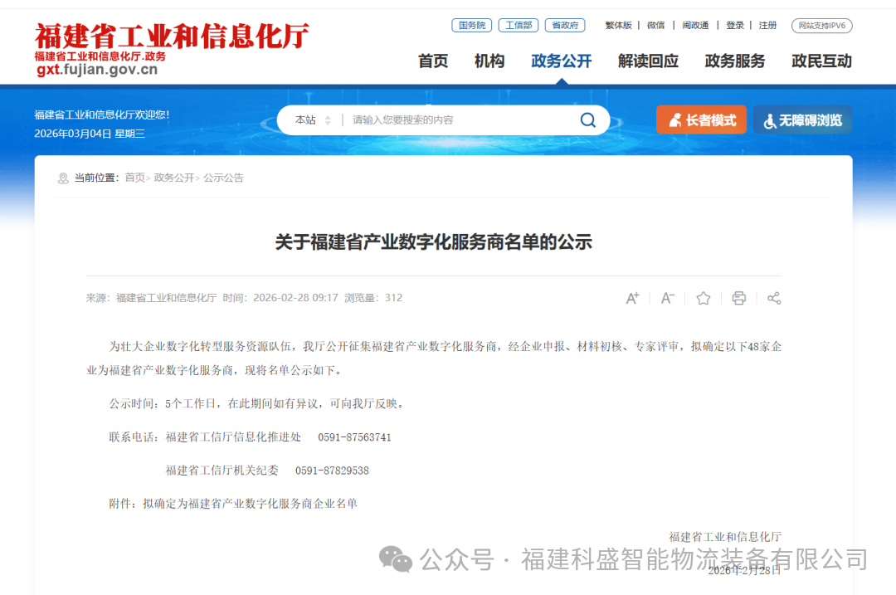Enable 长者模式 elder mode

point(701,120)
